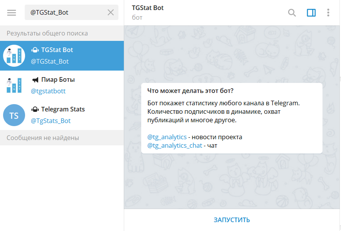Click the megaphone icon beside Пиар Боты

[35, 80]
